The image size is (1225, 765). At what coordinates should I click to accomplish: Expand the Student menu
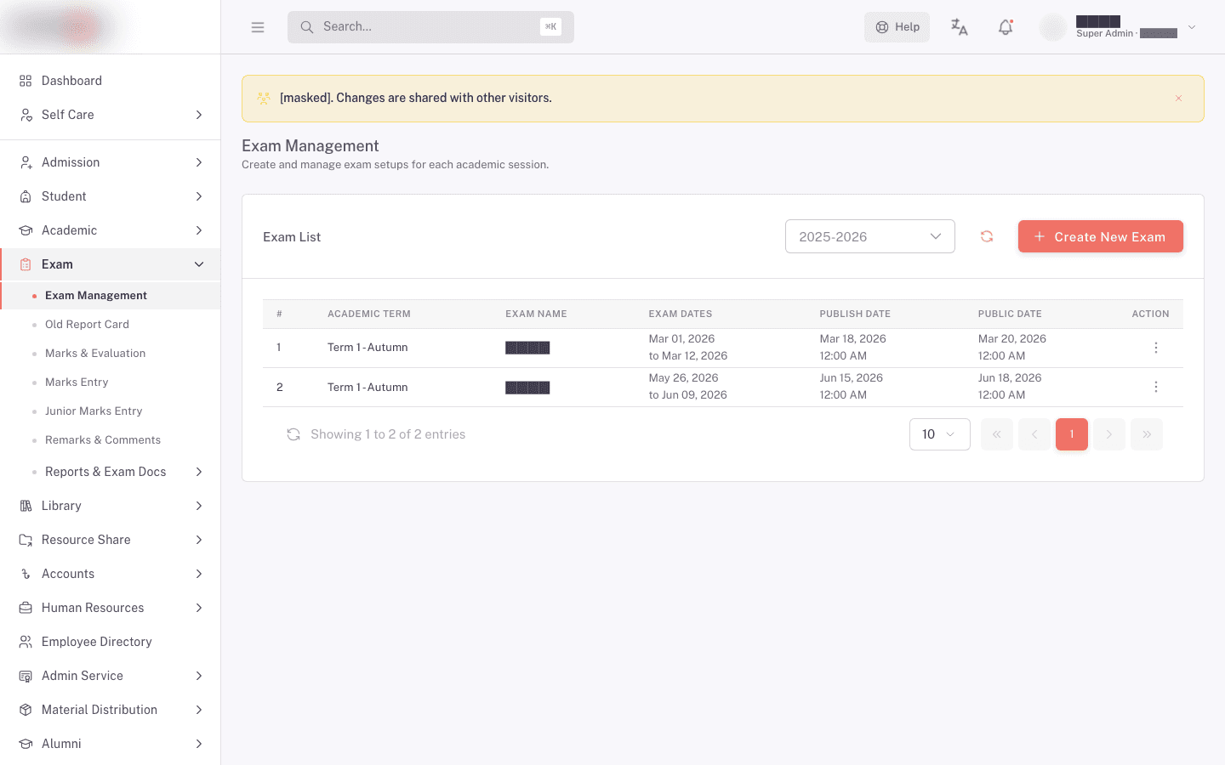(x=111, y=196)
